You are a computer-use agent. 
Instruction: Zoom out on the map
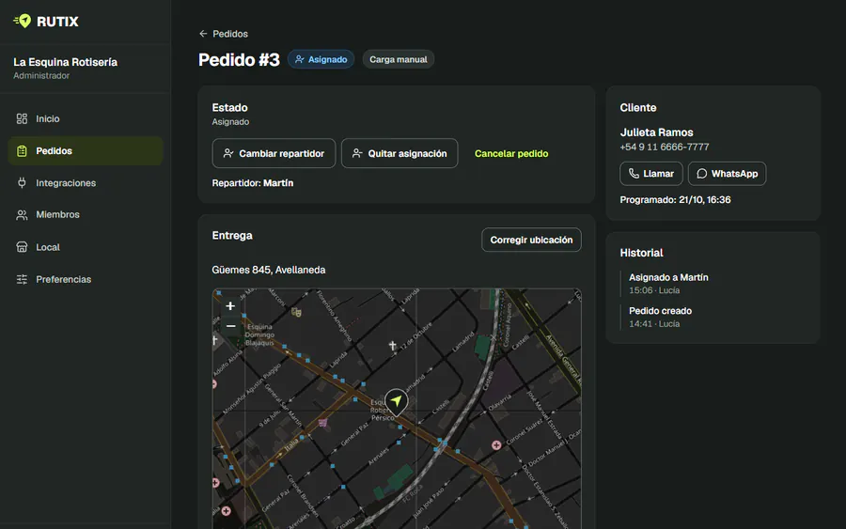click(x=230, y=326)
